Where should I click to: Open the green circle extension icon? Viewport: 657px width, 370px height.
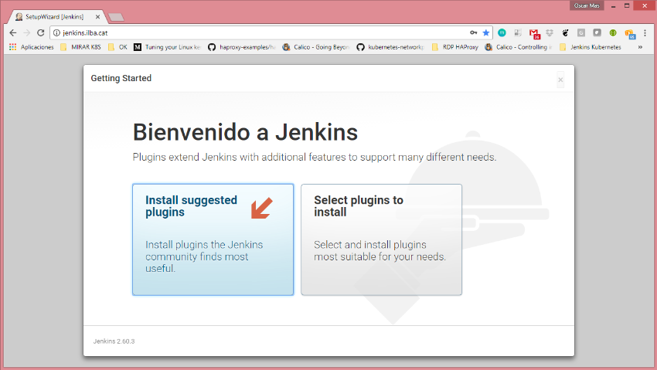point(613,32)
